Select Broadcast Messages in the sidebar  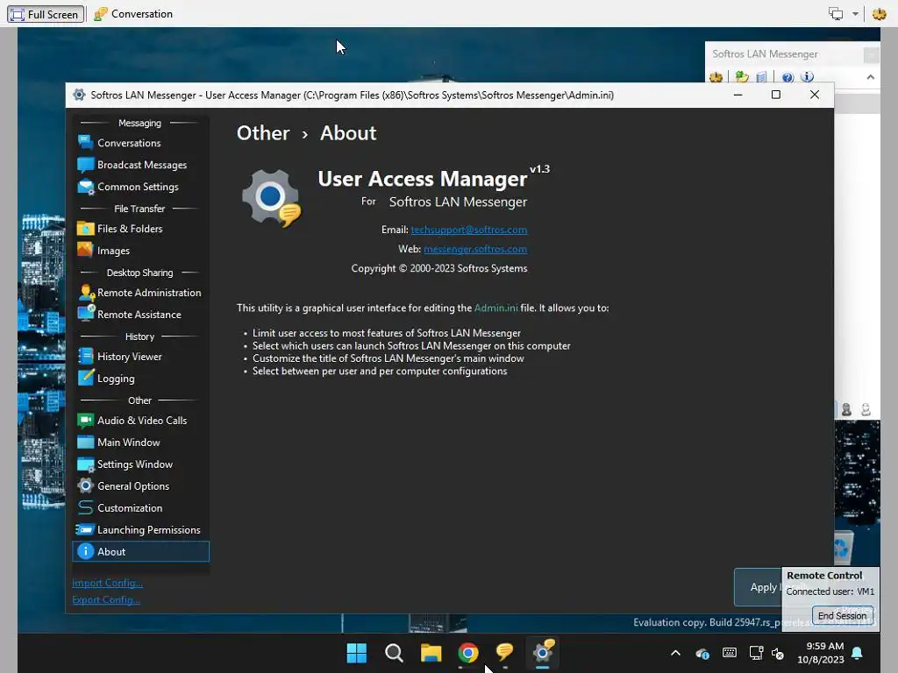[x=140, y=165]
